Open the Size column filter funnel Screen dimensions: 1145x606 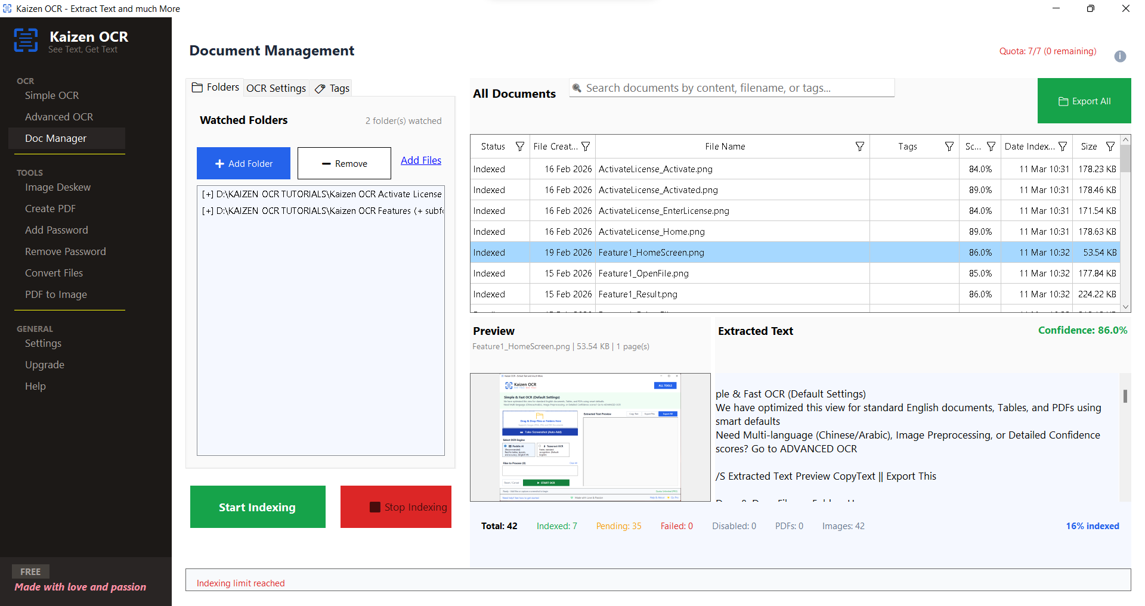(1110, 146)
